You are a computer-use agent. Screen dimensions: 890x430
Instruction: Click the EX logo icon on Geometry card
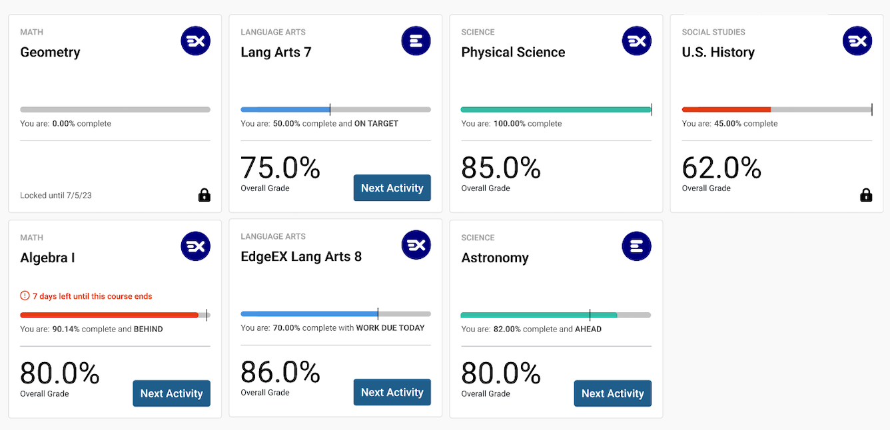tap(195, 41)
